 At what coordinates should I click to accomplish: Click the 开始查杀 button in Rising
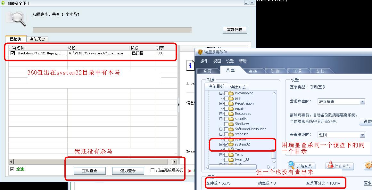pos(301,166)
